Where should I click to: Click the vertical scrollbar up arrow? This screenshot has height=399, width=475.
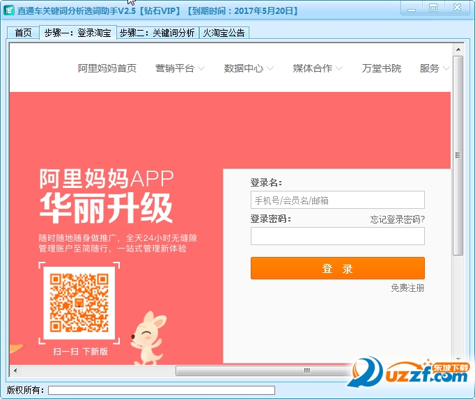point(458,49)
